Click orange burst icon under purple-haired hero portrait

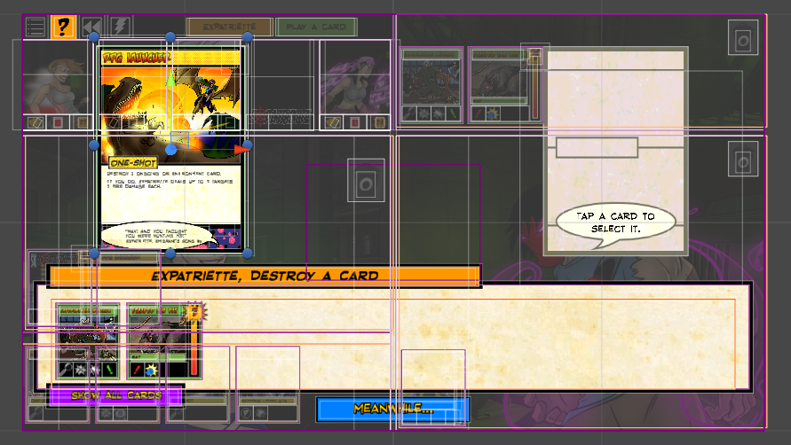379,122
